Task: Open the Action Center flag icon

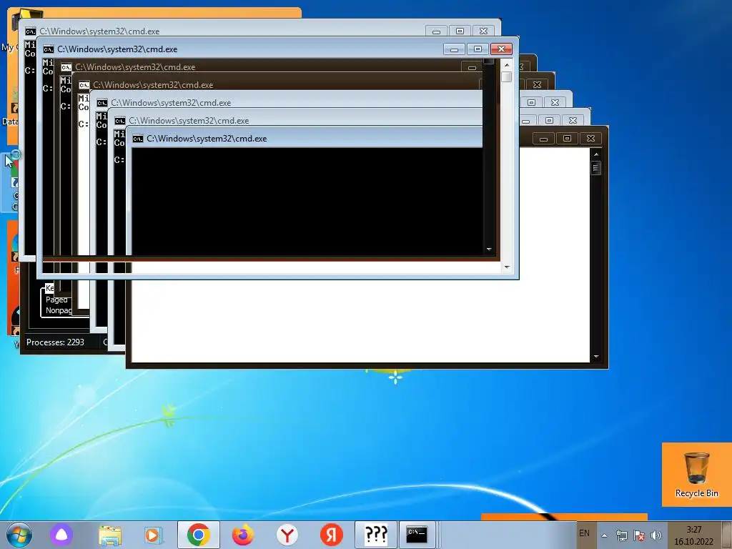Action: click(x=639, y=535)
